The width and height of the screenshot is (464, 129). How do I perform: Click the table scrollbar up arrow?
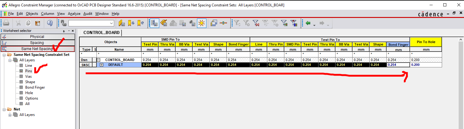(x=460, y=39)
